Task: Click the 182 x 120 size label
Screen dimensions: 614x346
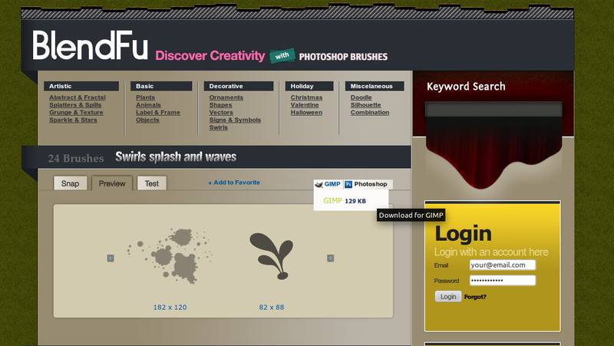Action: (170, 307)
